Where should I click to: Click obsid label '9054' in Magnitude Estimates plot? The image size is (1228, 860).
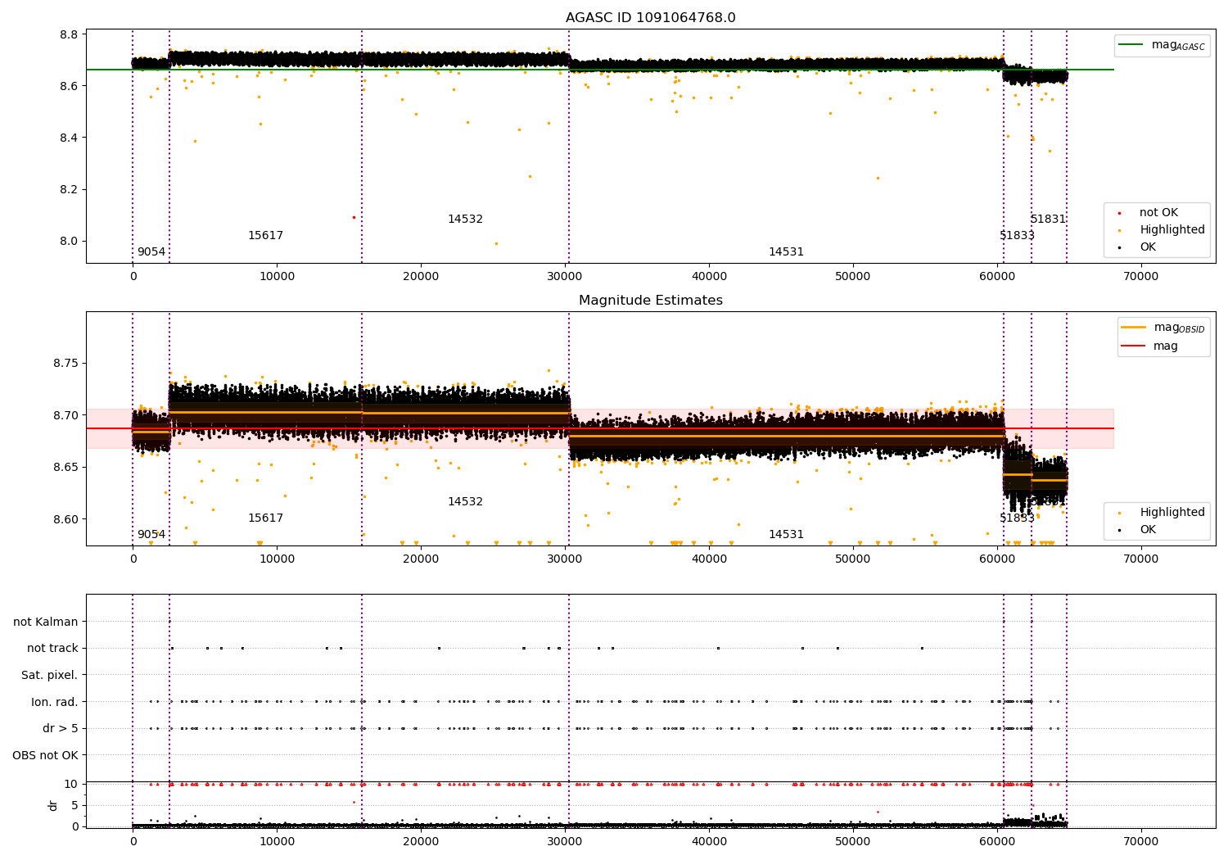[x=151, y=534]
